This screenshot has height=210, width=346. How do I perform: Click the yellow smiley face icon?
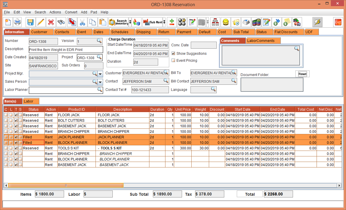click(226, 22)
